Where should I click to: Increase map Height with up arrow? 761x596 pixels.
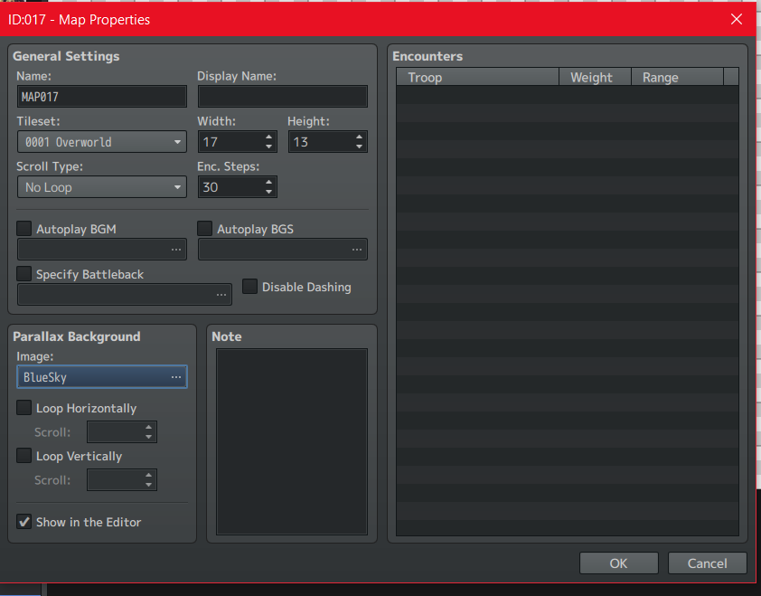[359, 137]
